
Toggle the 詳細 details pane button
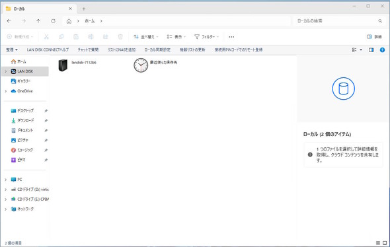coord(374,37)
